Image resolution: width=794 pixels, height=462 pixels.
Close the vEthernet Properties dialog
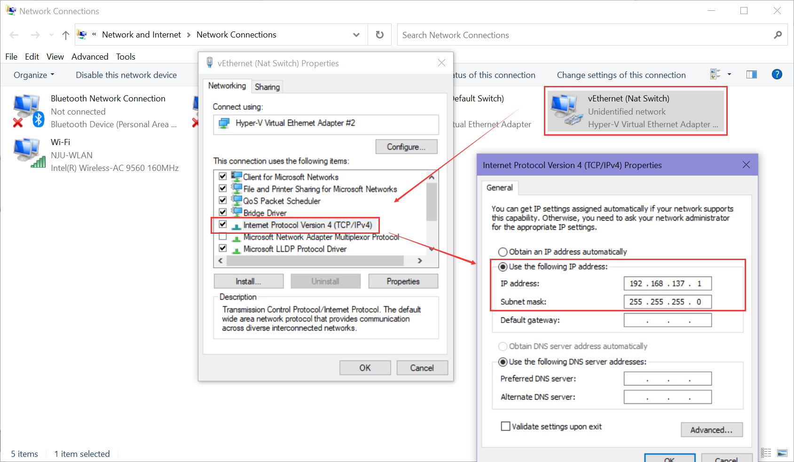pos(441,63)
